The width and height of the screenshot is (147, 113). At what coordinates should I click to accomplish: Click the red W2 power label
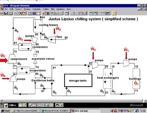point(93,49)
